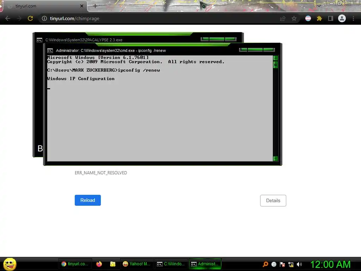Switch to the Administ... taskbar item
361x271 pixels.
click(x=205, y=264)
